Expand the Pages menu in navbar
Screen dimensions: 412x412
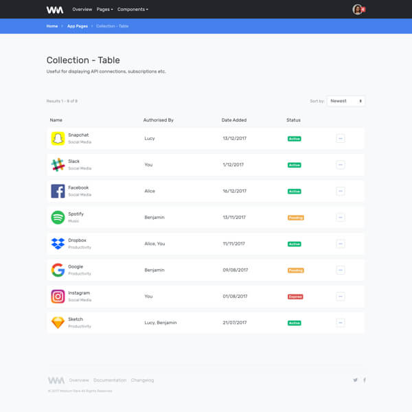point(104,10)
